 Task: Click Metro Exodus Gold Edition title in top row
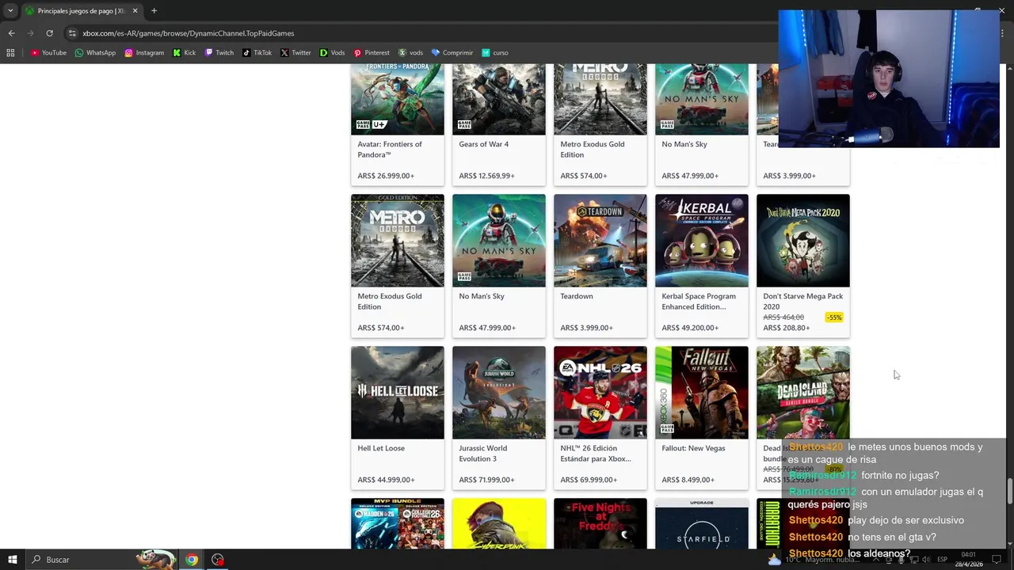tap(593, 150)
